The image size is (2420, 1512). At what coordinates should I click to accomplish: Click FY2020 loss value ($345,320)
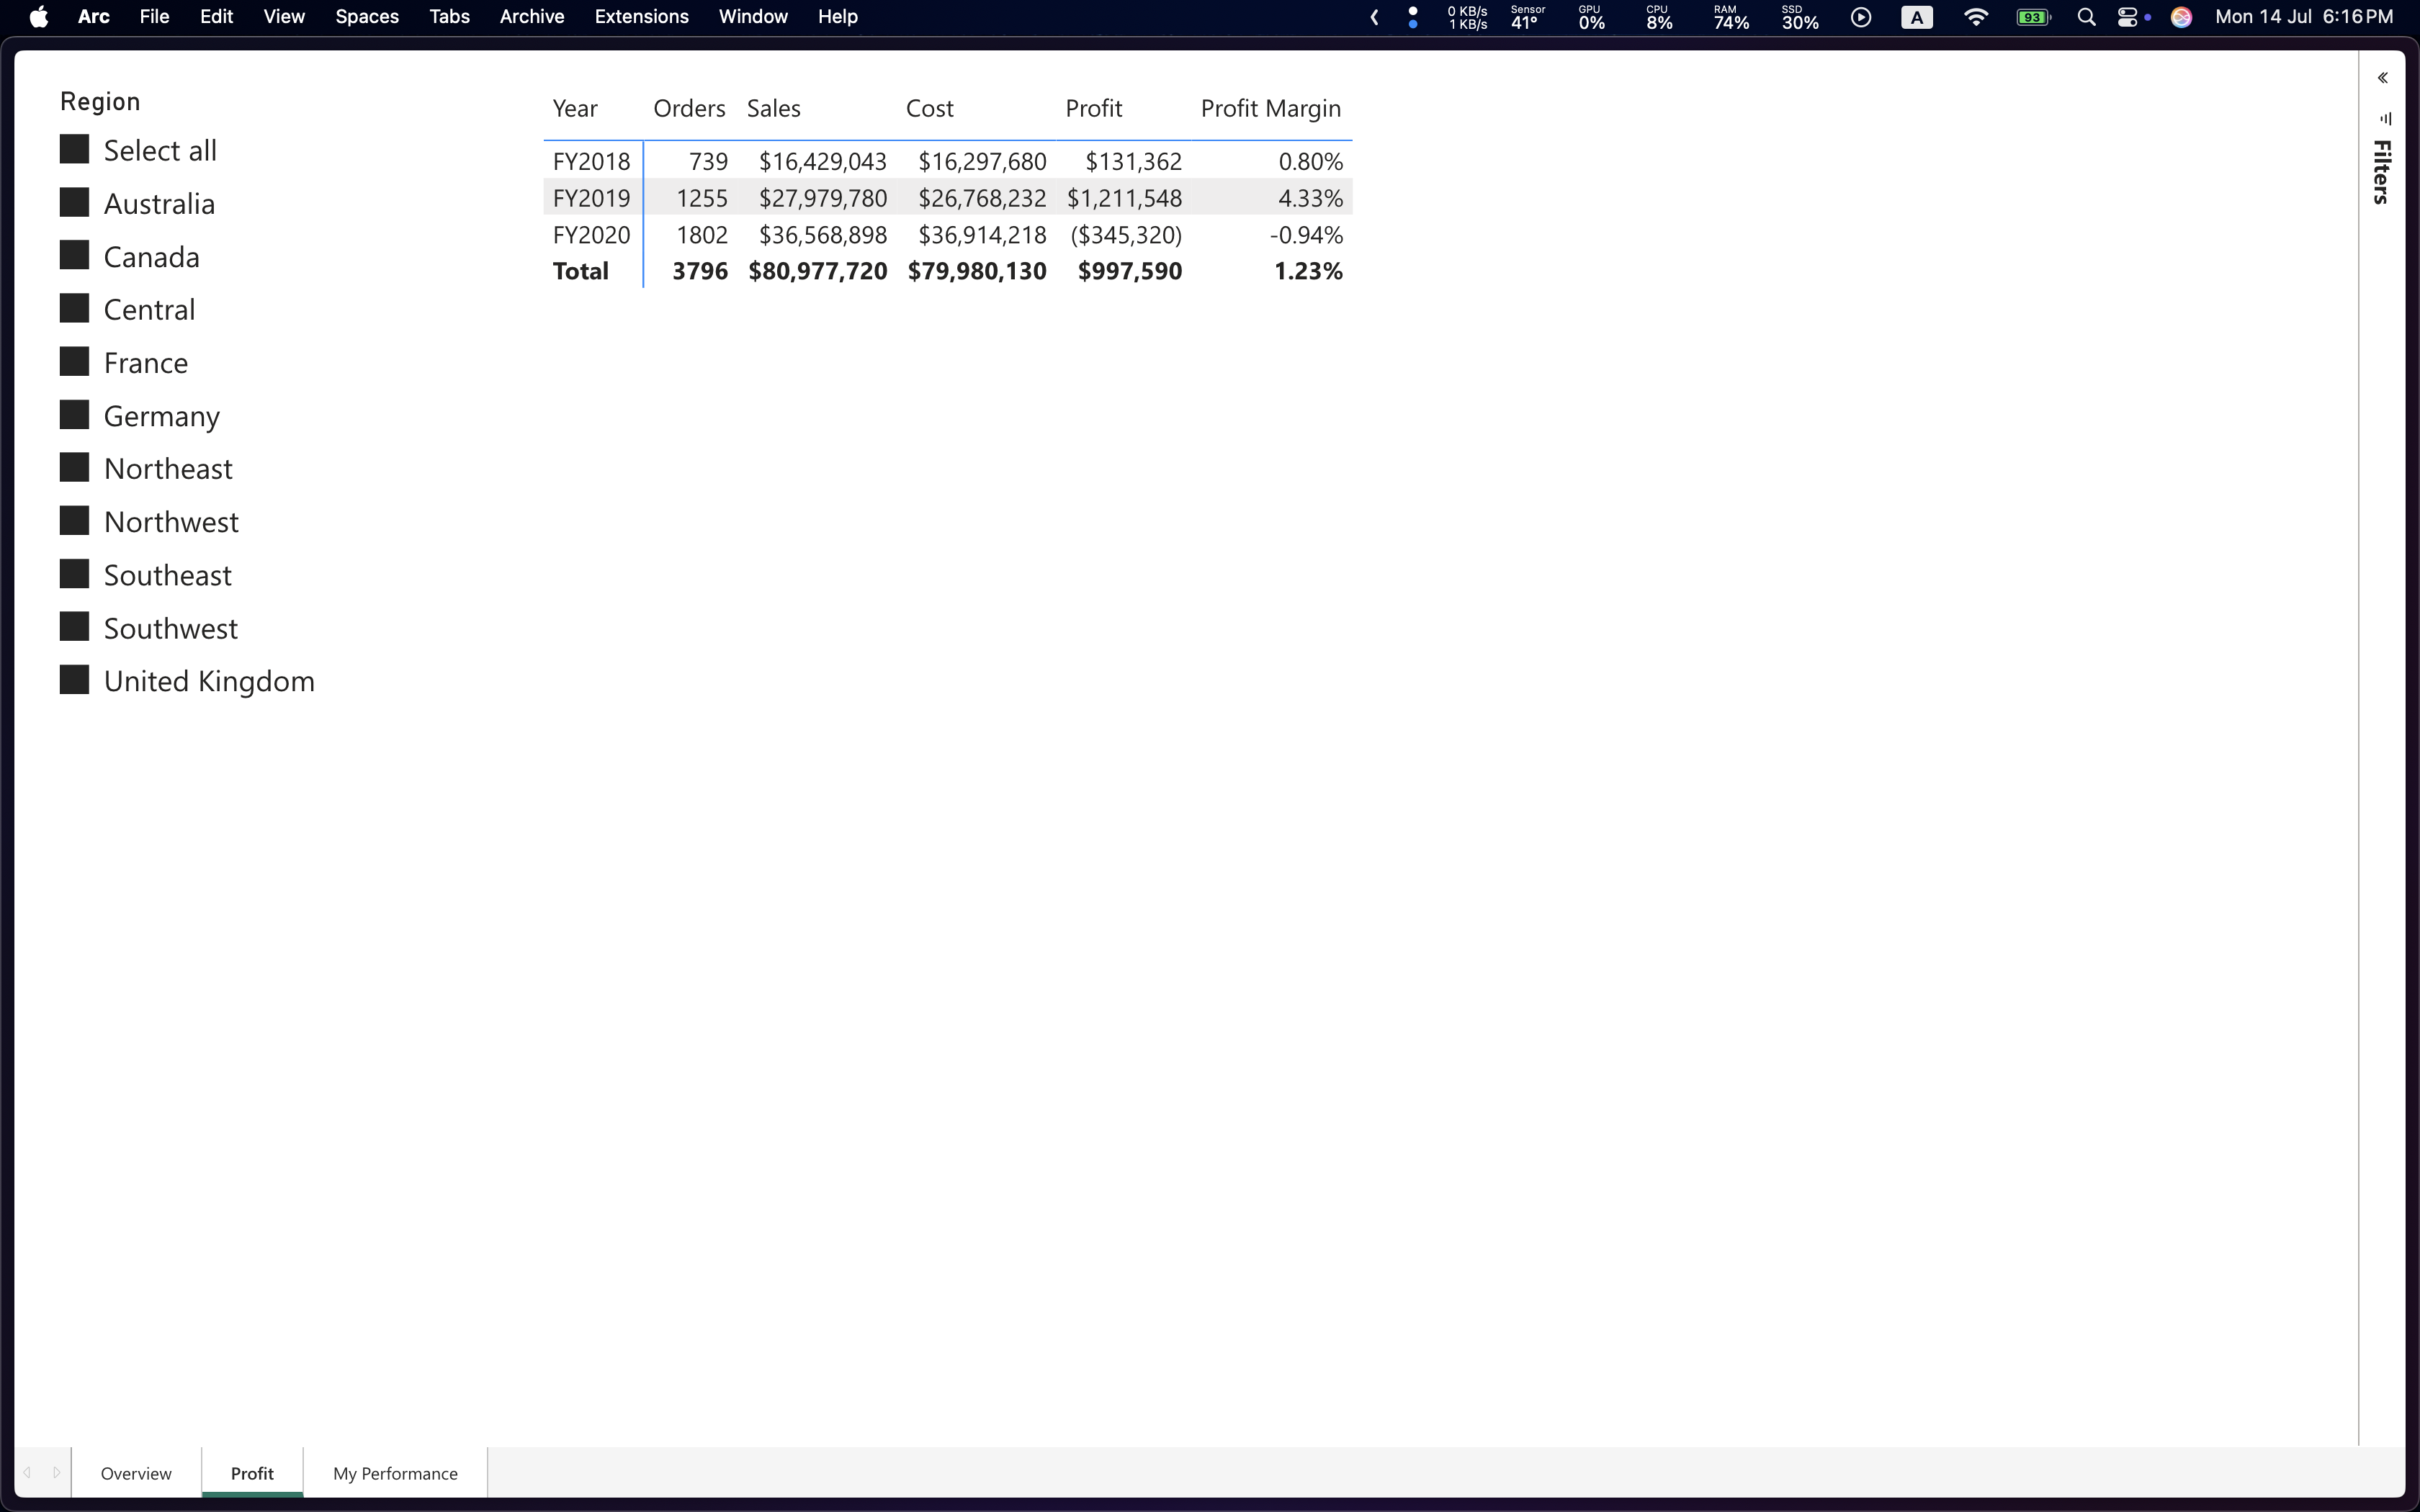[x=1126, y=235]
